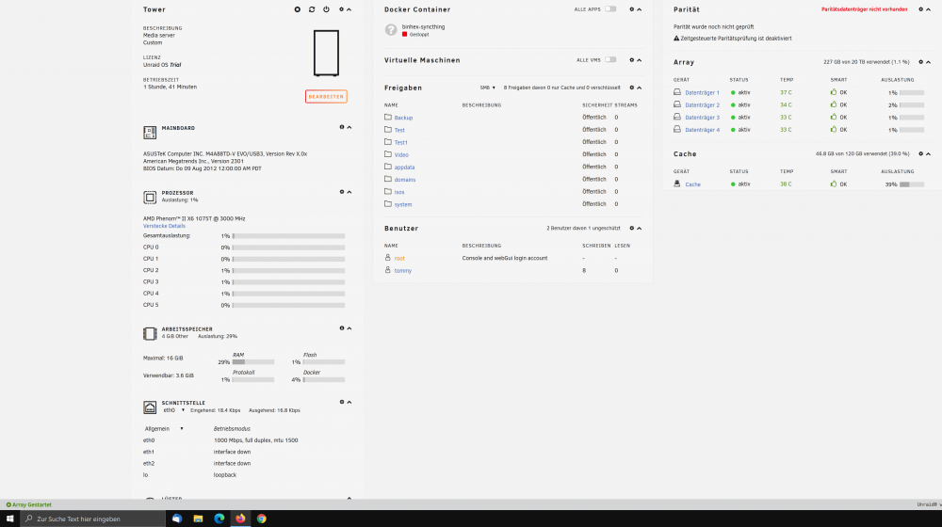Open Cache settings gear
Image resolution: width=942 pixels, height=527 pixels.
921,153
